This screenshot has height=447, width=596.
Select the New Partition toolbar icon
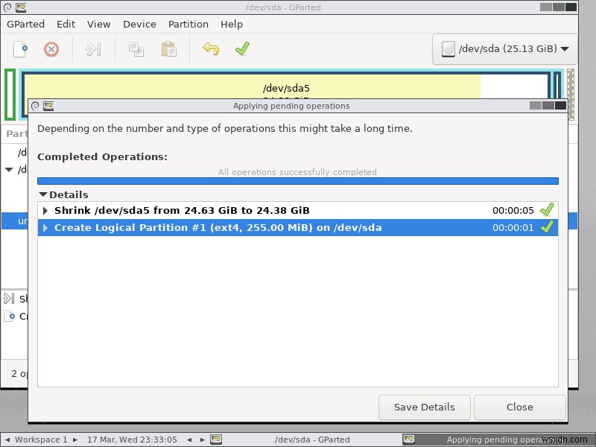point(19,49)
